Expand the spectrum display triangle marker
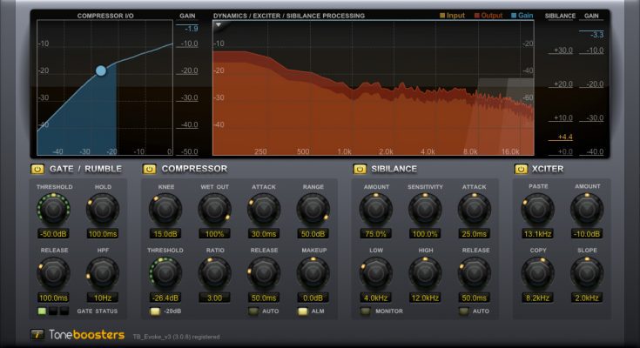 tap(218, 25)
